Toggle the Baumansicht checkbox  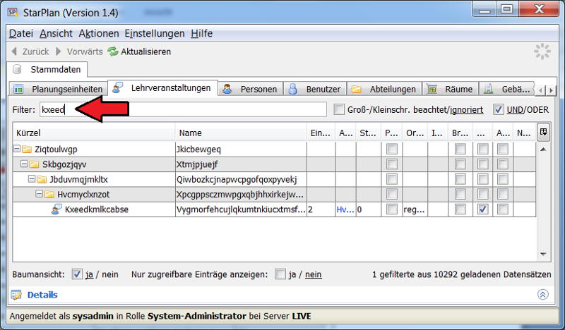tap(77, 274)
